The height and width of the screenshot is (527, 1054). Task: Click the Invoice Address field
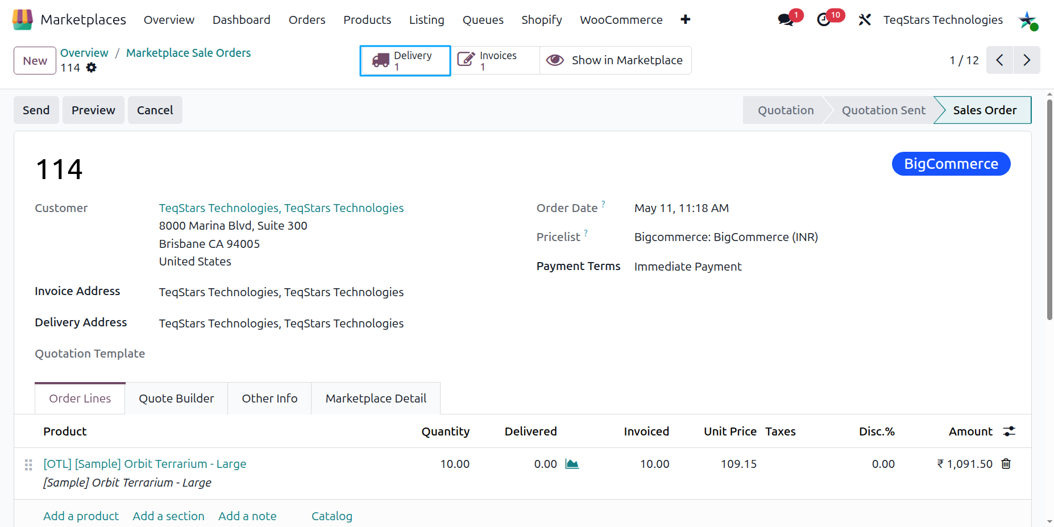pyautogui.click(x=281, y=292)
